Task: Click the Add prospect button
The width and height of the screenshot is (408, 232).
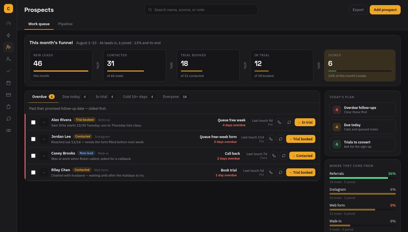Action: tap(385, 10)
